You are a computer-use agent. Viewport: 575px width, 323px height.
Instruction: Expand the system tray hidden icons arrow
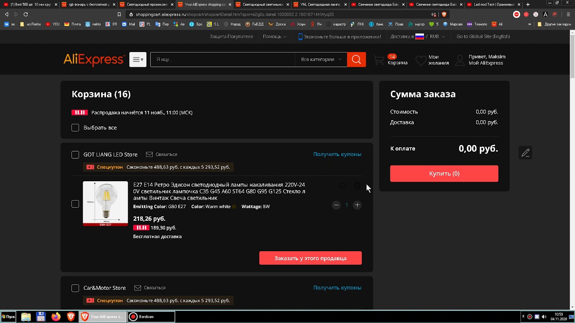pyautogui.click(x=523, y=317)
